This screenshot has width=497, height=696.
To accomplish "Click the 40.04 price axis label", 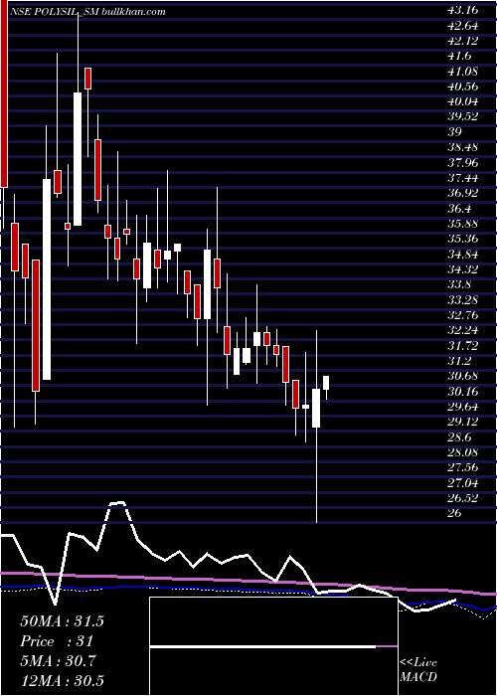I will [x=464, y=101].
